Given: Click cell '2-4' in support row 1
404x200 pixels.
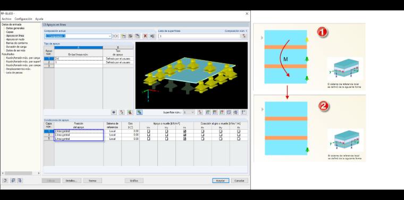Looking at the screenshot, I should pos(78,59).
